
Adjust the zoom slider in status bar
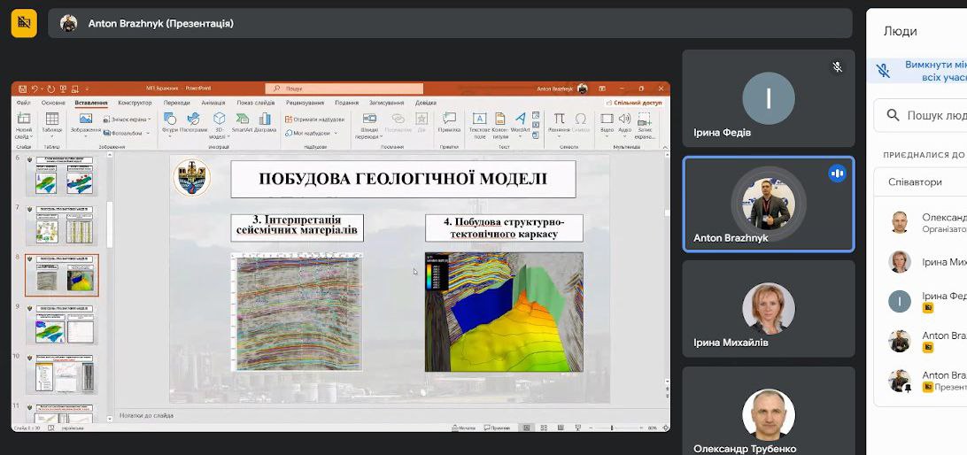(611, 428)
